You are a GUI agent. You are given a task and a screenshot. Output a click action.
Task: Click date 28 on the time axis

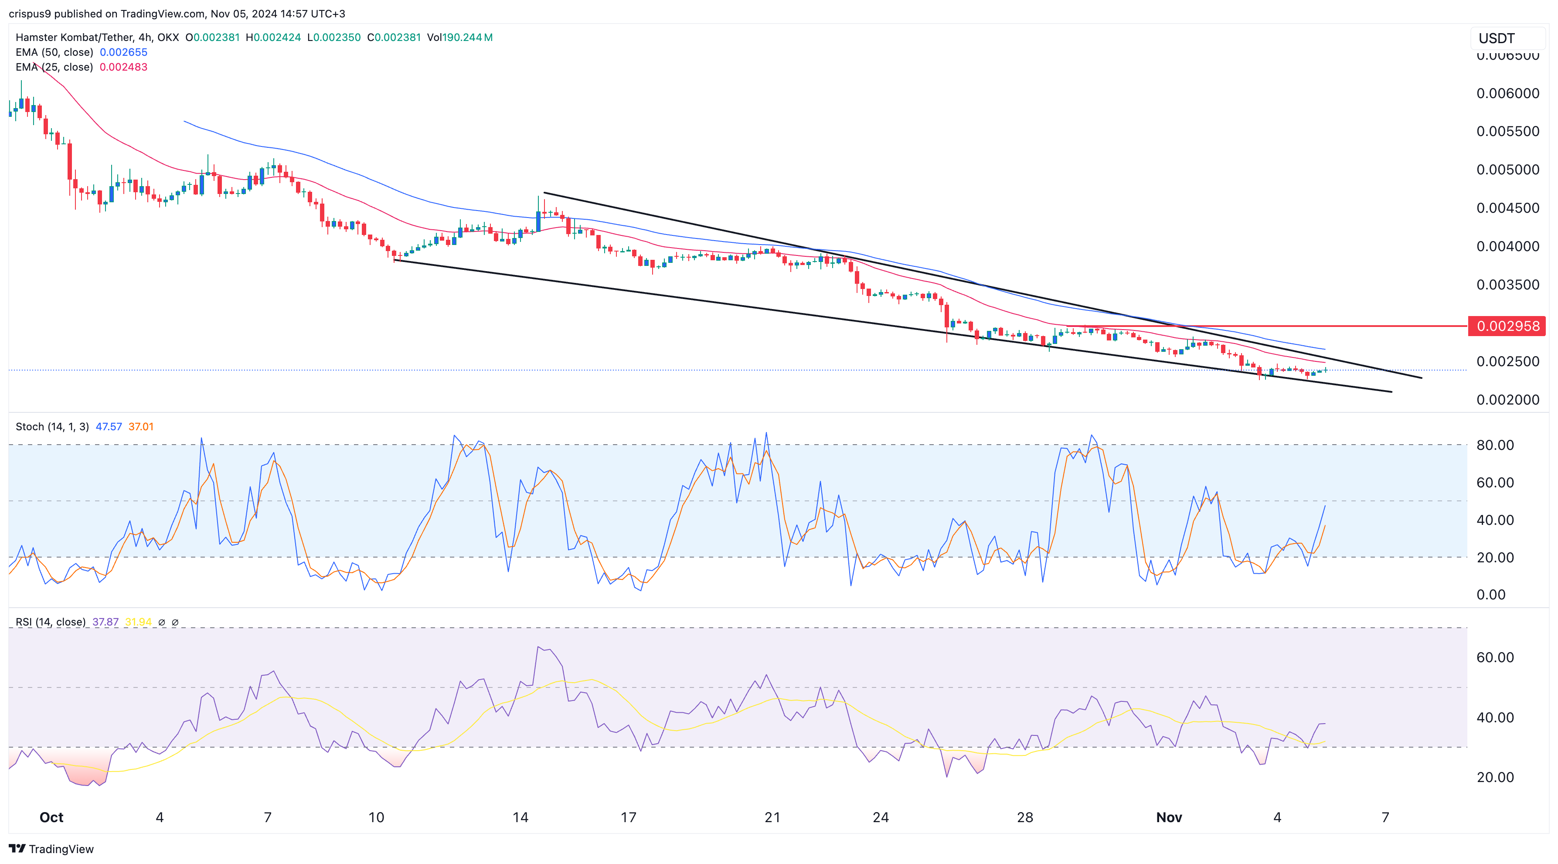click(x=1024, y=817)
